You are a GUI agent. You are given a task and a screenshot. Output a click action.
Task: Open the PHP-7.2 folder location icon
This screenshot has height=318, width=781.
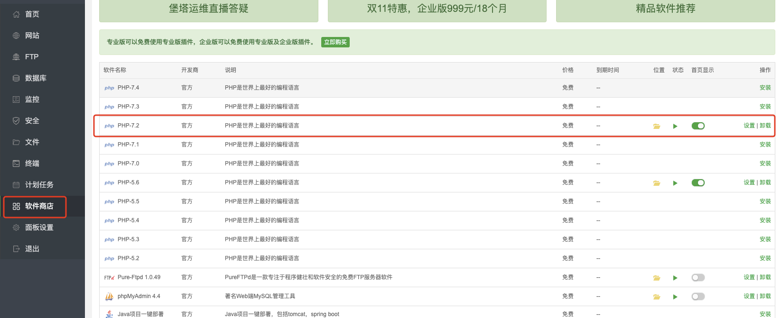pos(657,126)
